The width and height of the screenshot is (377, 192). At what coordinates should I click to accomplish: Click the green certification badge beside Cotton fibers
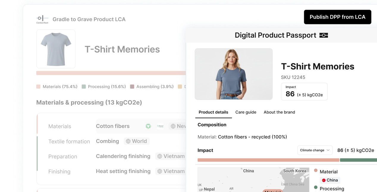click(148, 126)
